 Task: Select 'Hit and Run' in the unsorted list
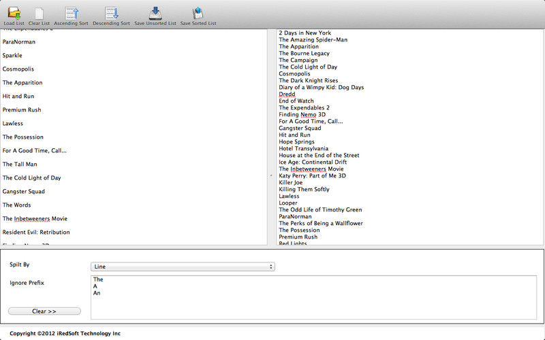click(18, 96)
